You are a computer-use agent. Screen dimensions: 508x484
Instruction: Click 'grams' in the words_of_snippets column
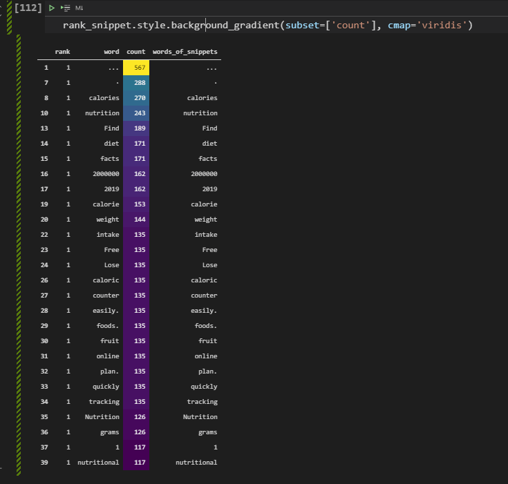tap(207, 432)
